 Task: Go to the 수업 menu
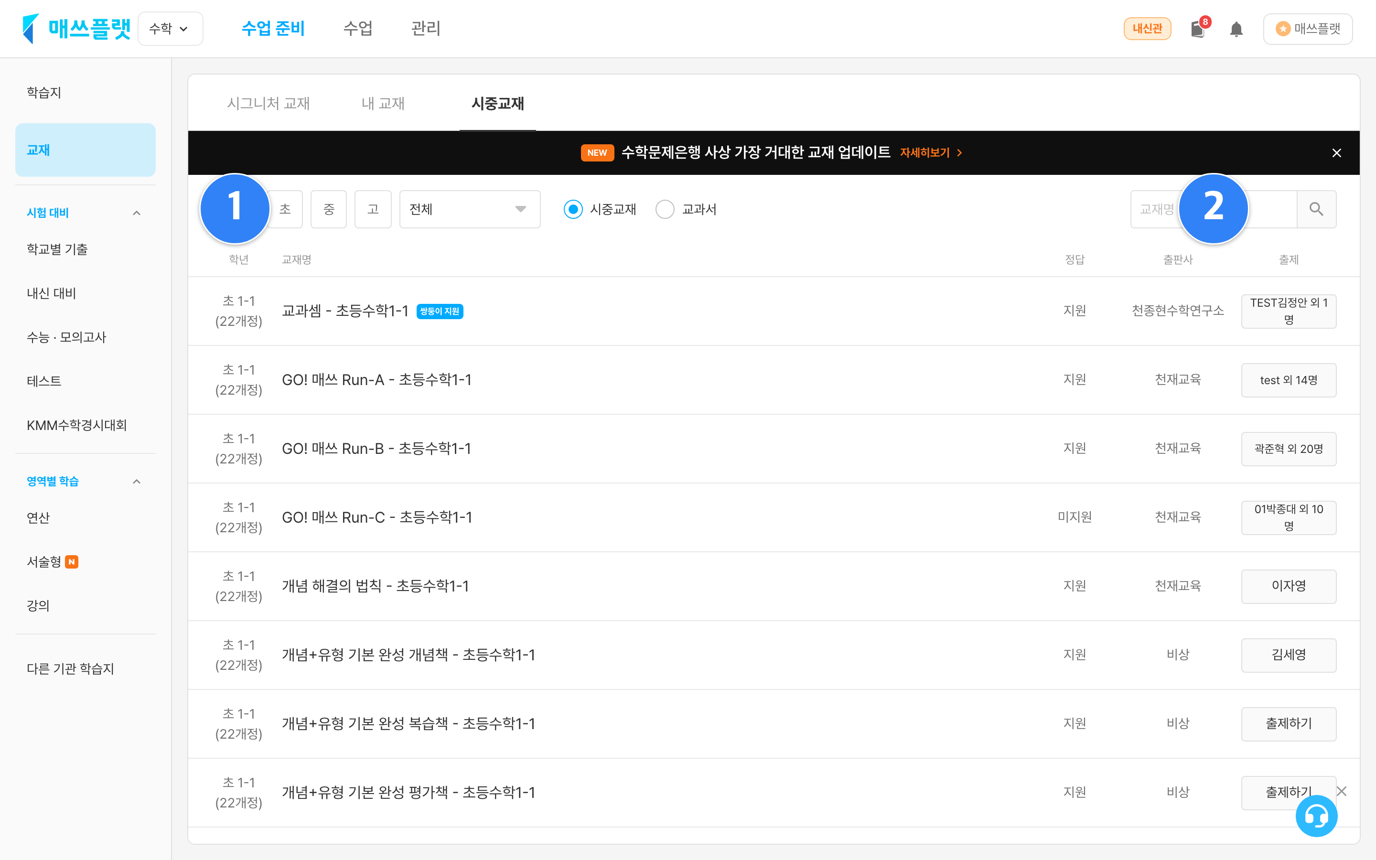point(358,29)
